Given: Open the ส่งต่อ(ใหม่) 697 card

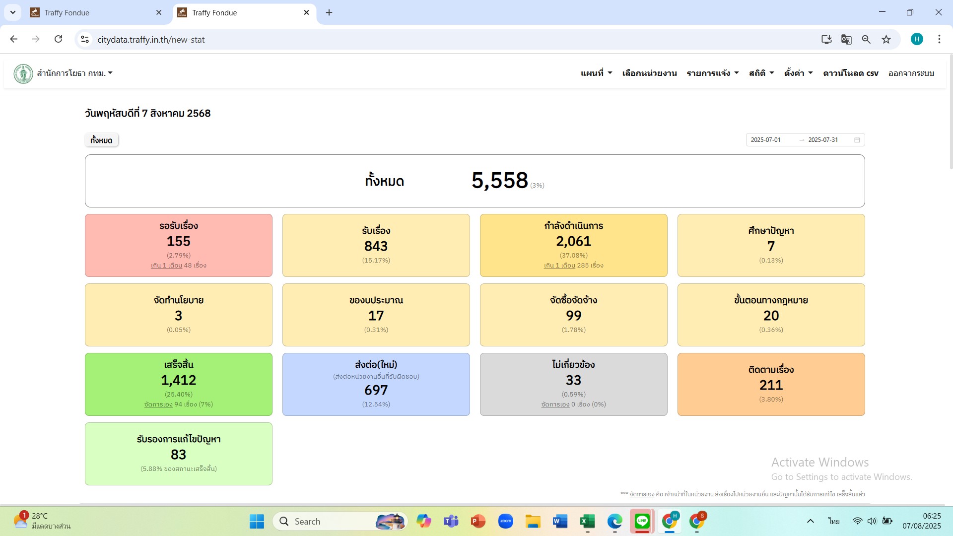Looking at the screenshot, I should pos(376,384).
